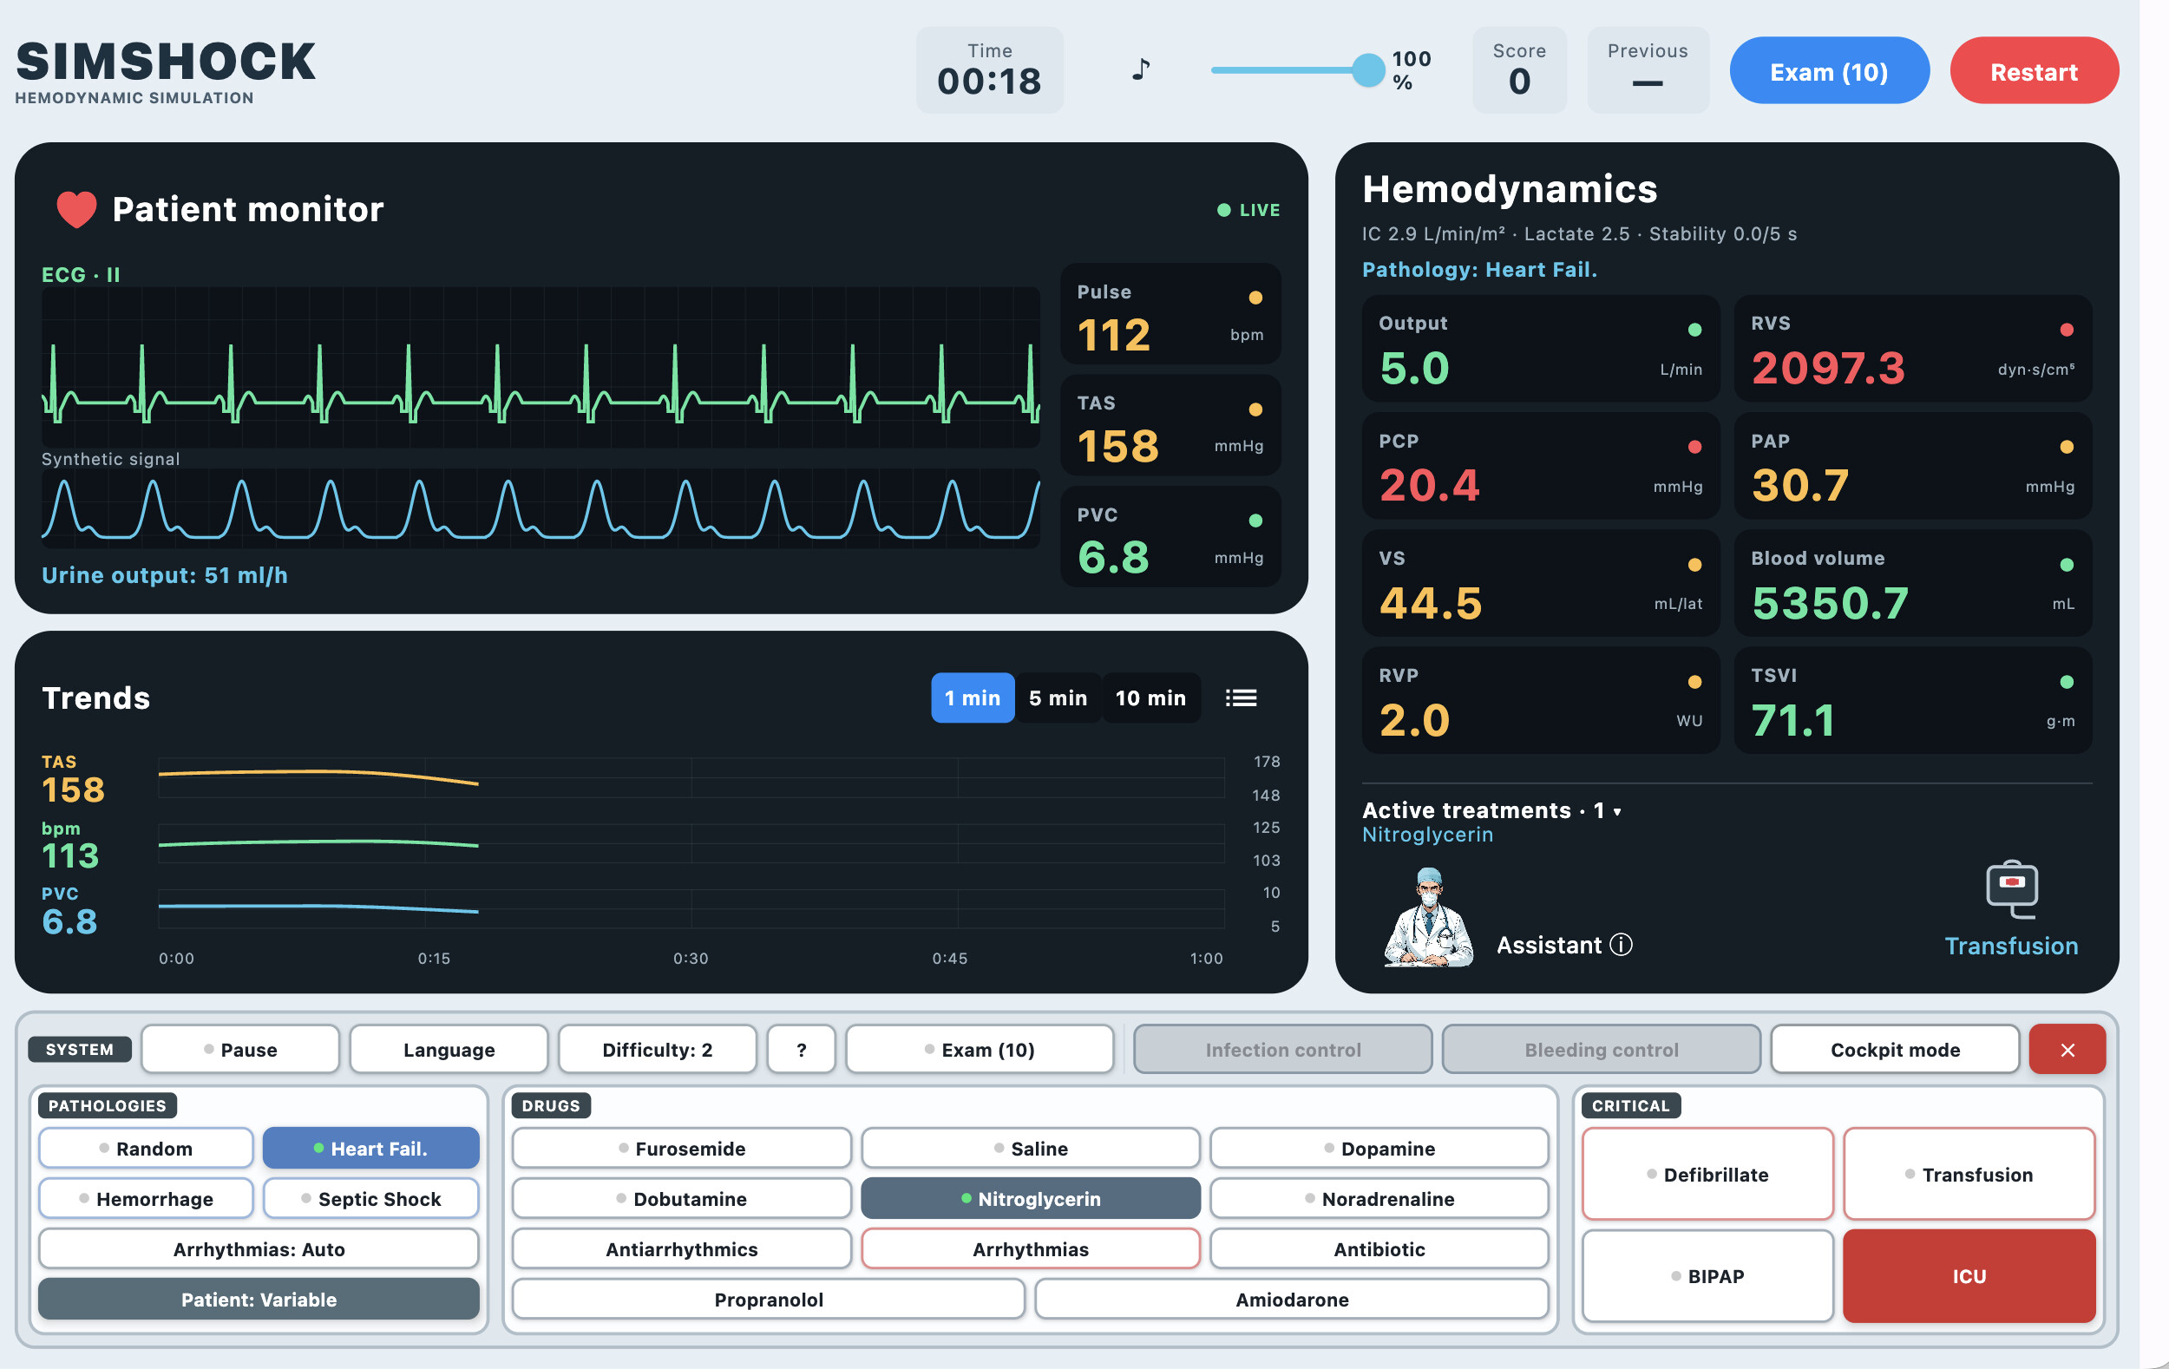The height and width of the screenshot is (1369, 2169).
Task: Toggle the Noradrenaline drug
Action: coord(1379,1199)
